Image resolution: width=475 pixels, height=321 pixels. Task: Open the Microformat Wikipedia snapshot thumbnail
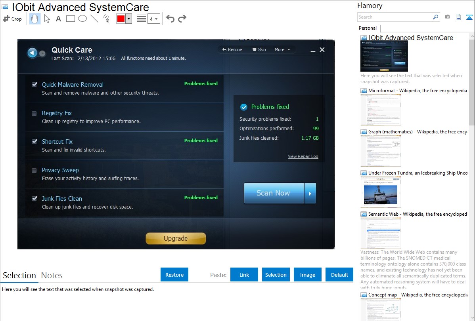[381, 110]
